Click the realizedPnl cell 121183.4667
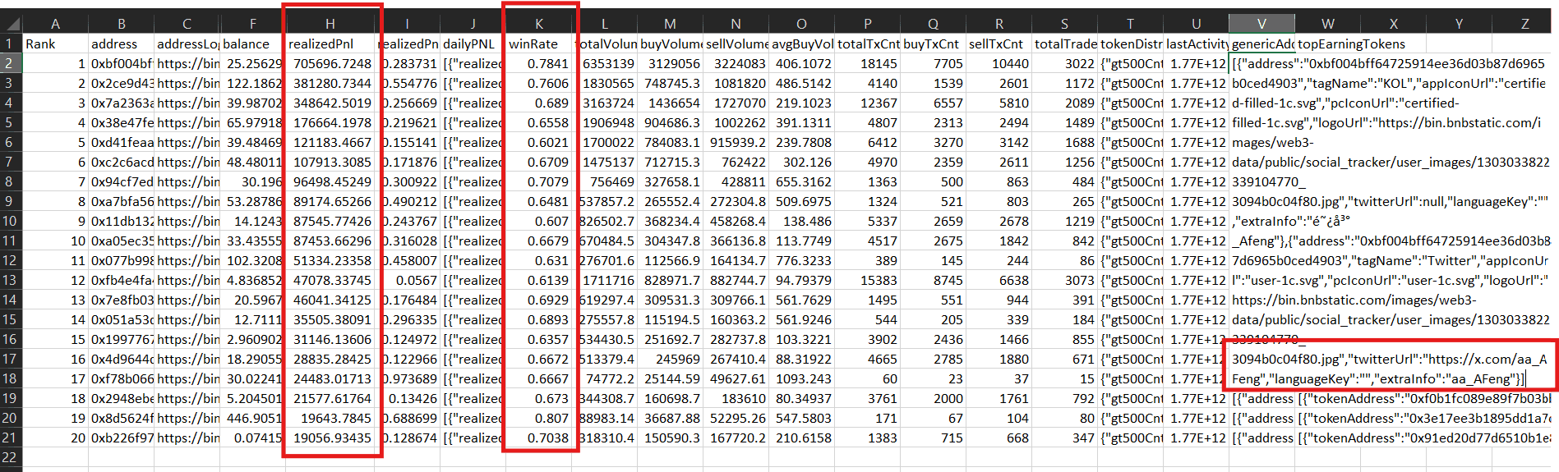This screenshot has width=1559, height=472. click(330, 142)
